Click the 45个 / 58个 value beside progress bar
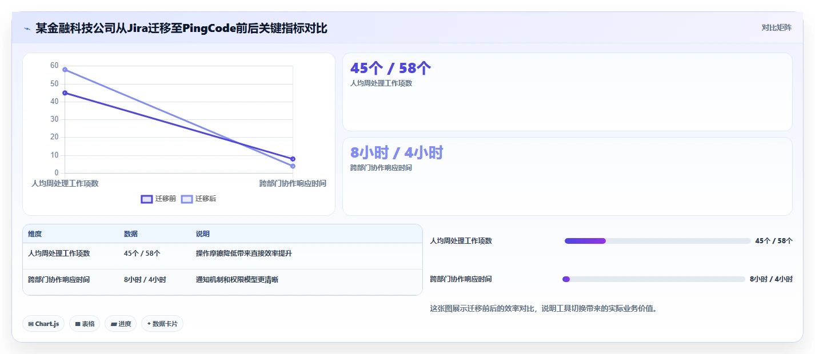Image resolution: width=815 pixels, height=354 pixels. tap(774, 241)
